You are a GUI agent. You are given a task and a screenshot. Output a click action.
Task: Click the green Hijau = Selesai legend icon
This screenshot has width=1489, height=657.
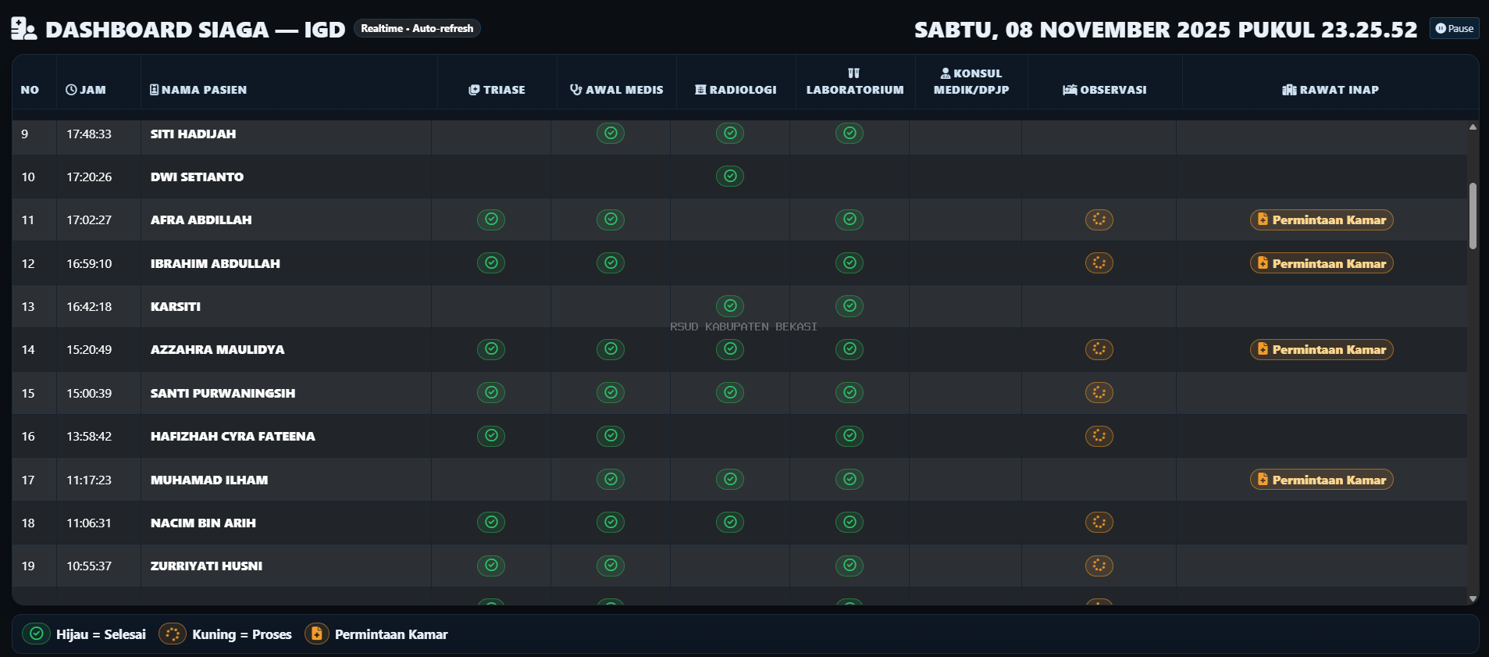(x=36, y=634)
